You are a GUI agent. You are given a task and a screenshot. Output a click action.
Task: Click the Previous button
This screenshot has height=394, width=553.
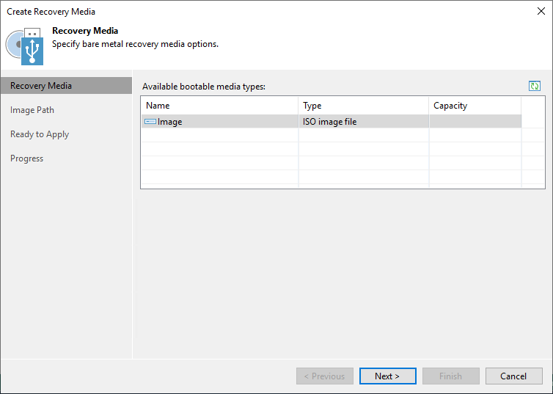click(324, 376)
